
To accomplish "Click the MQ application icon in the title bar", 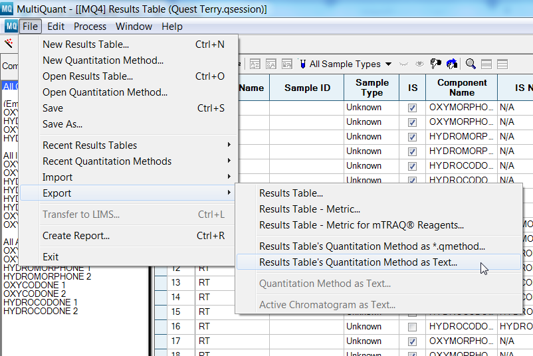I will click(7, 9).
